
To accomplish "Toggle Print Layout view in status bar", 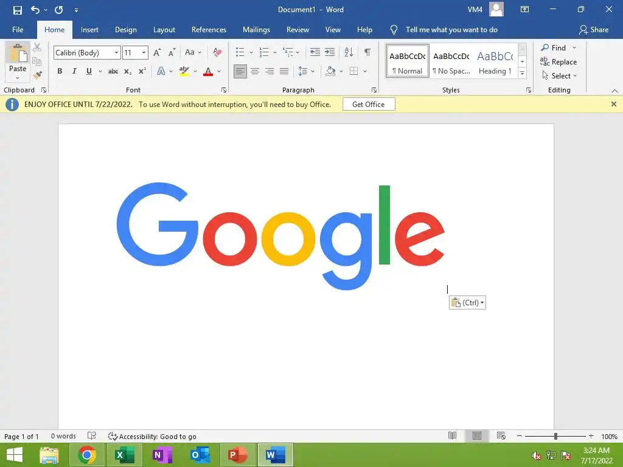I will pyautogui.click(x=477, y=435).
